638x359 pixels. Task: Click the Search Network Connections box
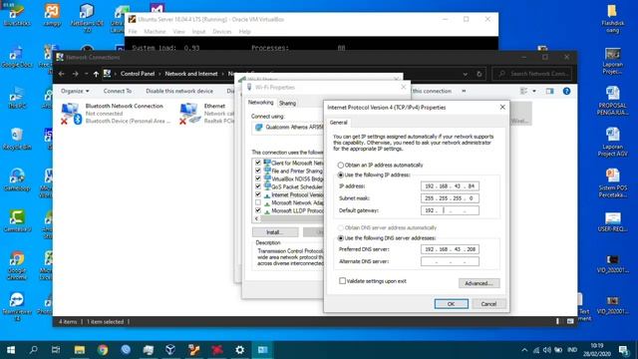click(x=532, y=74)
